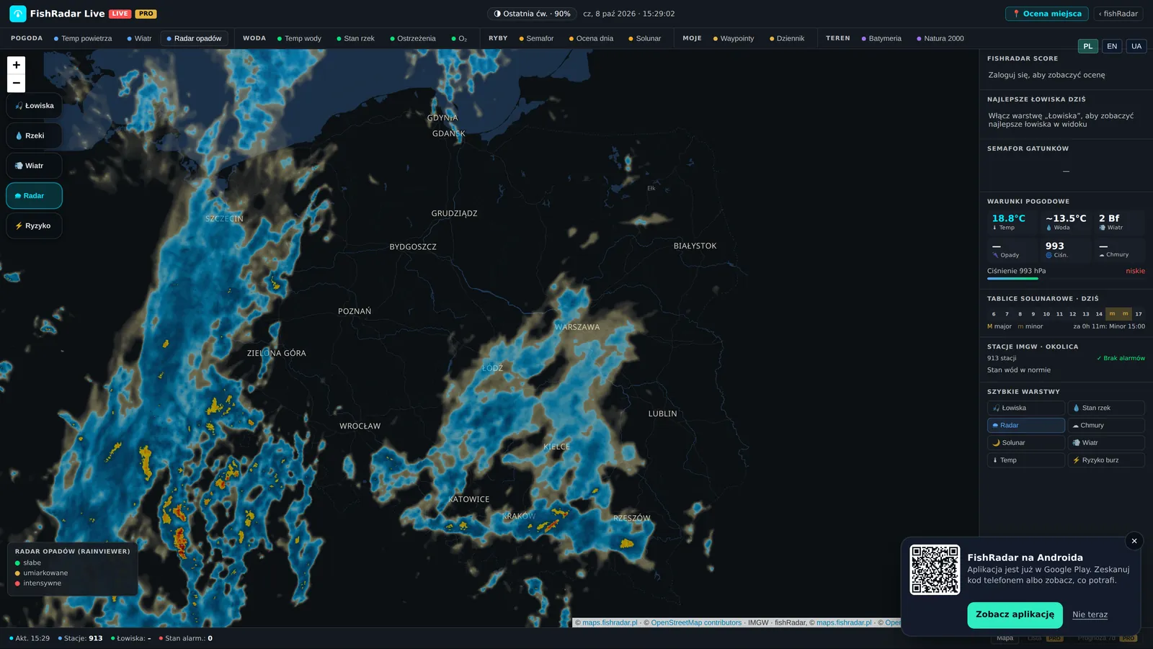Screen dimensions: 1153x649
Task: Click 'Brak alarmów' status text
Action: pyautogui.click(x=1121, y=358)
